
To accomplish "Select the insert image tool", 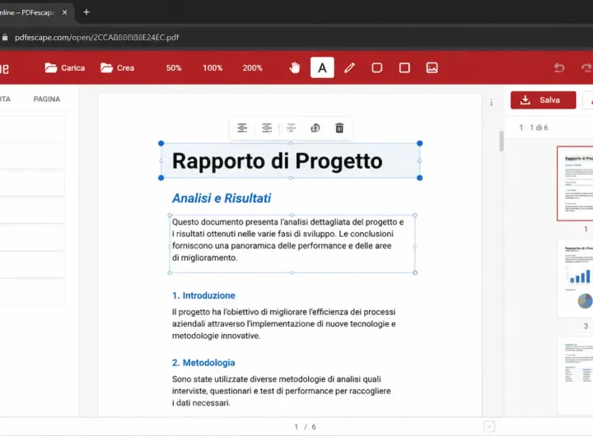I will (432, 68).
